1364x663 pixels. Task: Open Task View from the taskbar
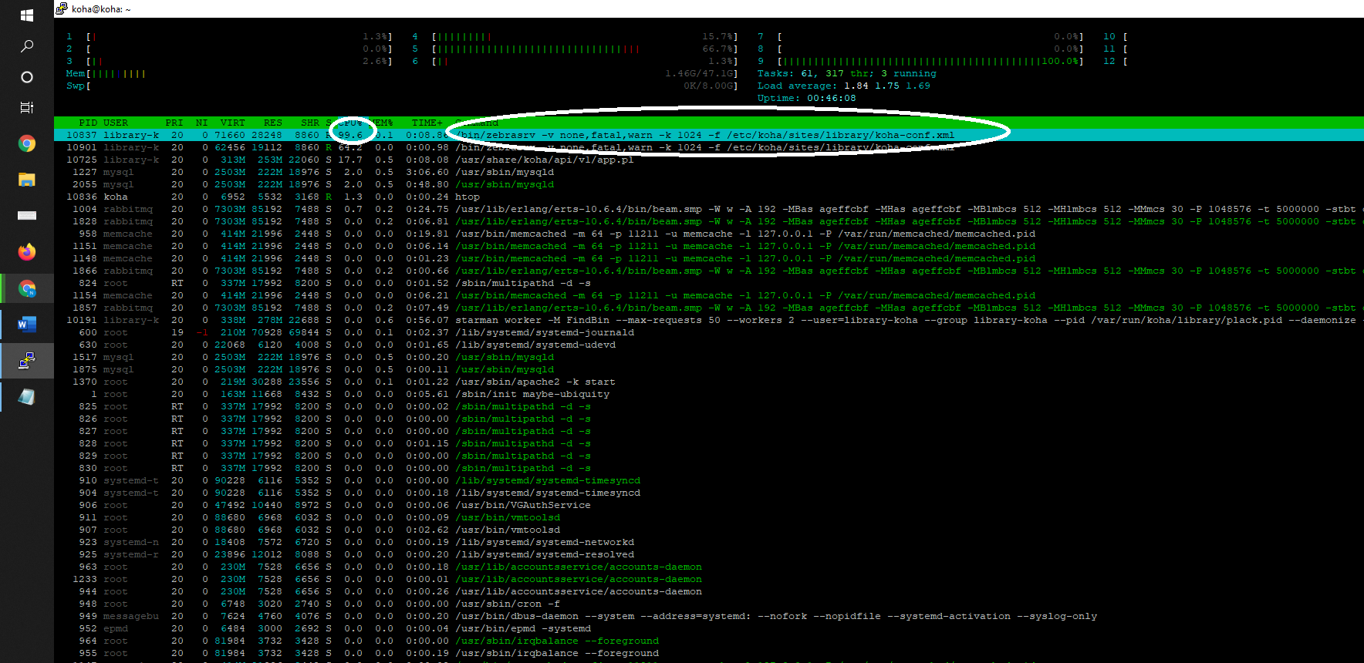pyautogui.click(x=26, y=108)
